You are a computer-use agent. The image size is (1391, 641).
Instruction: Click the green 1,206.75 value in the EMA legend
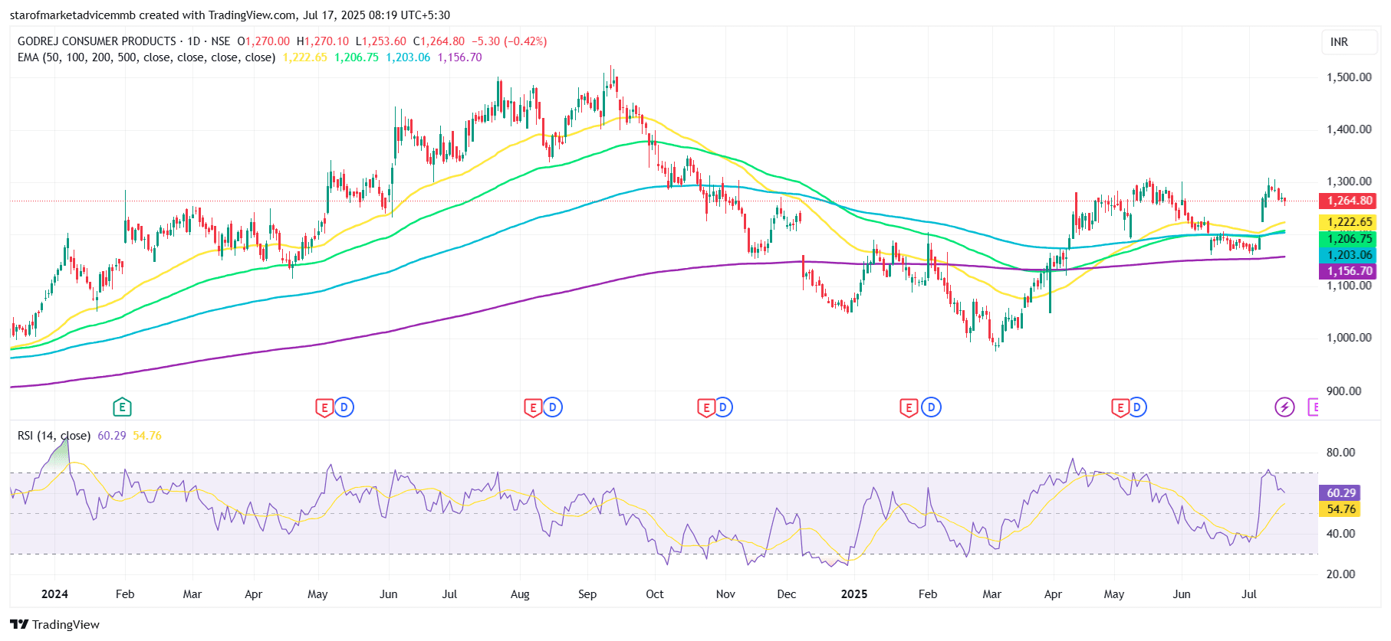pos(357,57)
